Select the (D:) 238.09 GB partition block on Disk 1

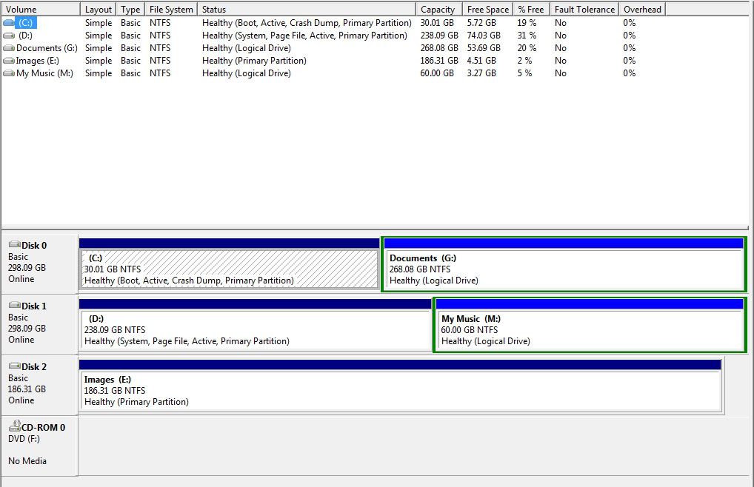256,324
